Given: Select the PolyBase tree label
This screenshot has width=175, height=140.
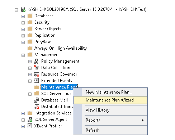Looking at the screenshot, I should point(43,42).
